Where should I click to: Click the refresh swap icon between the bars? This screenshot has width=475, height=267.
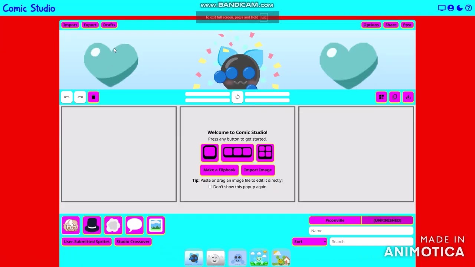pos(237,97)
